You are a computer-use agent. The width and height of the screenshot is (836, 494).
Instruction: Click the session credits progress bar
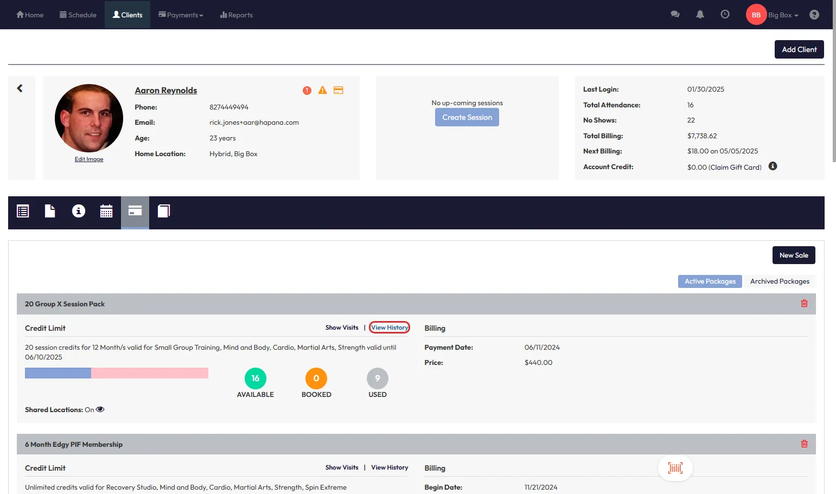[116, 373]
